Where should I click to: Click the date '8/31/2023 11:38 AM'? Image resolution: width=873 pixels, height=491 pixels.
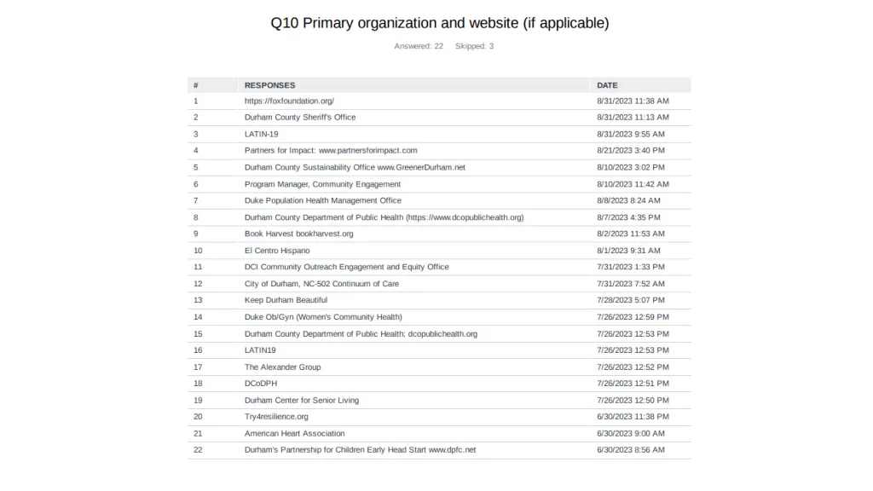click(x=633, y=101)
